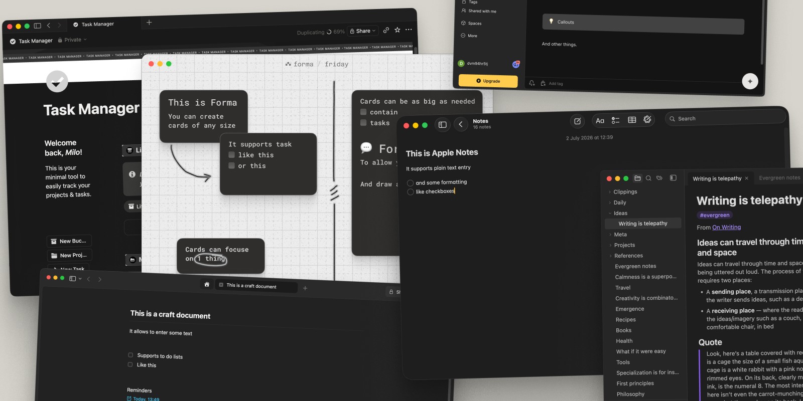Switch to 'Evergreen notes' tab
This screenshot has width=803, height=401.
779,178
